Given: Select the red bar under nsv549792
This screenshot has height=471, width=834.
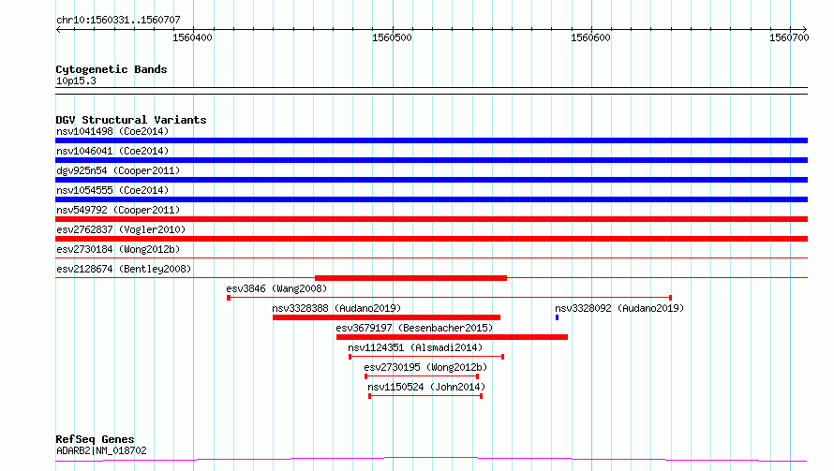Looking at the screenshot, I should tap(431, 219).
